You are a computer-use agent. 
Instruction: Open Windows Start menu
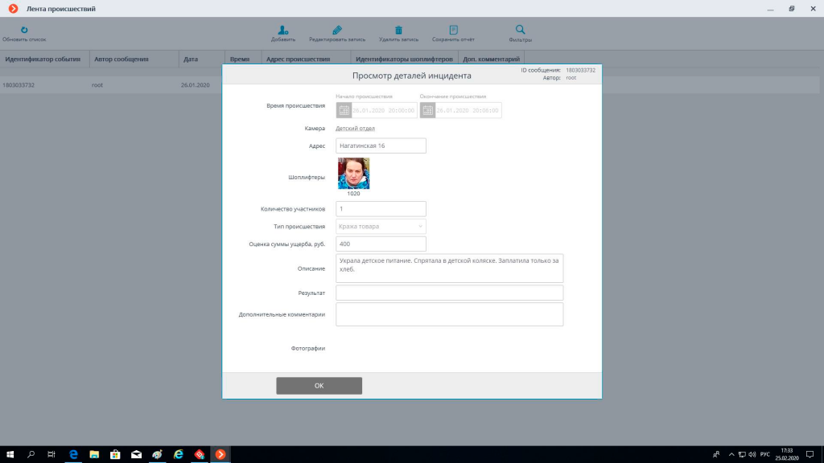(10, 455)
